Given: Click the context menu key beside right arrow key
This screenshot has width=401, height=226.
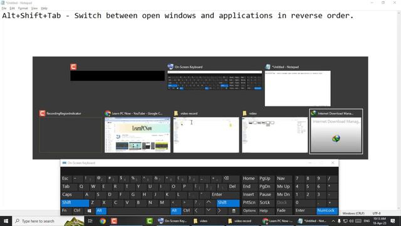Looking at the screenshot, I should click(234, 211).
